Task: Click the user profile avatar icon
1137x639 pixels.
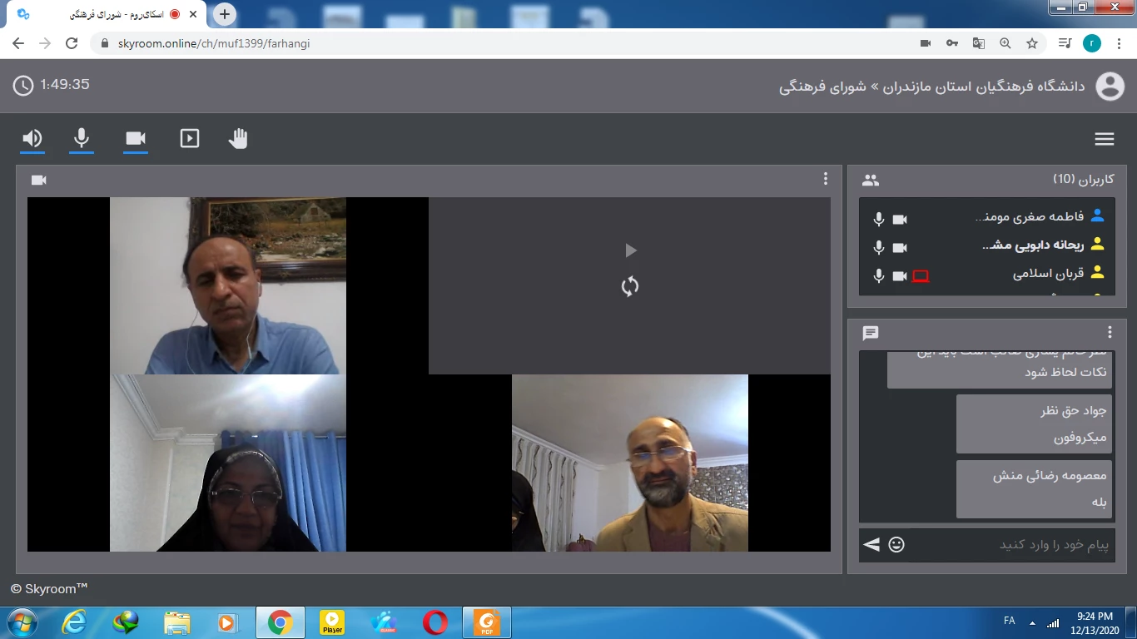Action: tap(1110, 86)
